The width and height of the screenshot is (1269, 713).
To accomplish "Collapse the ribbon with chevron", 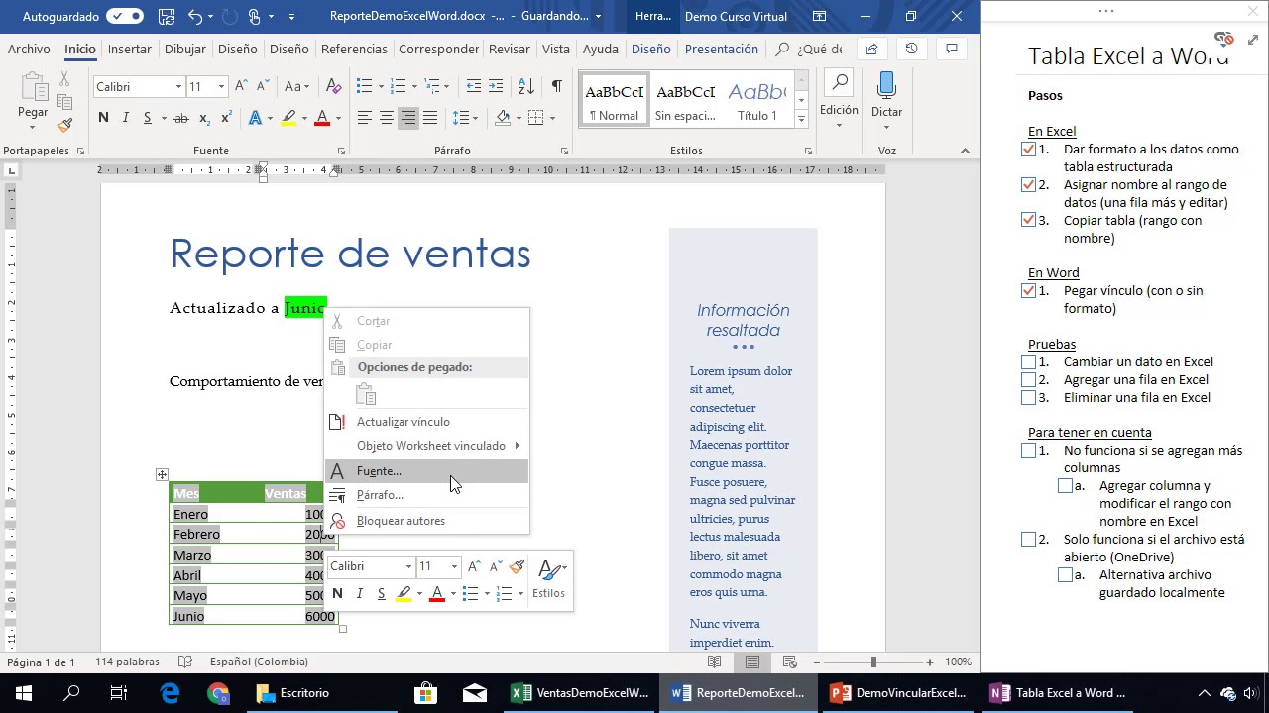I will coord(965,151).
